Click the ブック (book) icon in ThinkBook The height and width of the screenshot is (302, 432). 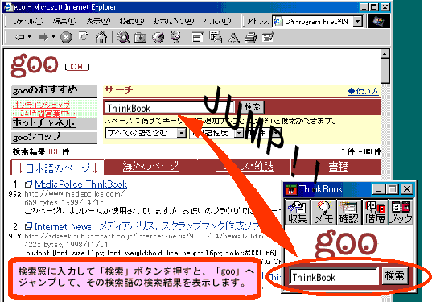401,212
